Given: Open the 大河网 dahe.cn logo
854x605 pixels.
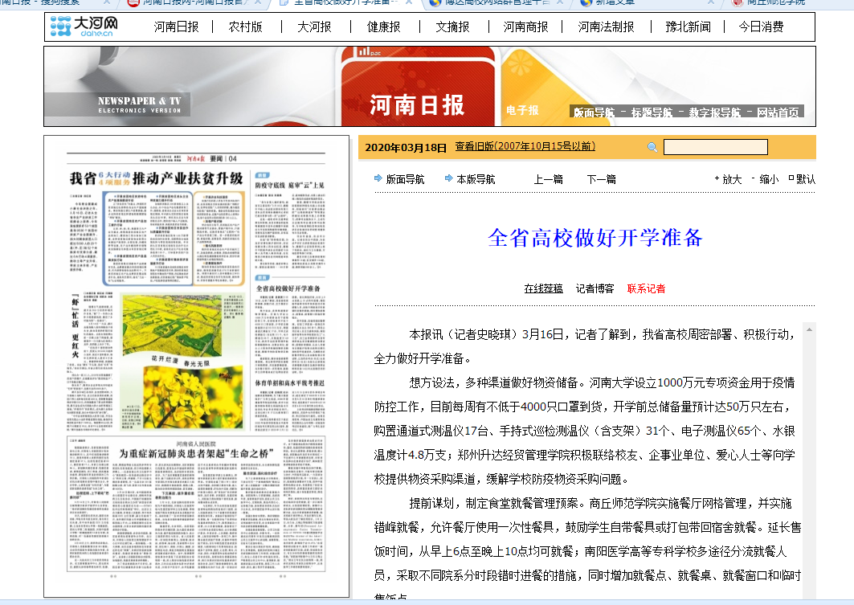Looking at the screenshot, I should (x=84, y=27).
